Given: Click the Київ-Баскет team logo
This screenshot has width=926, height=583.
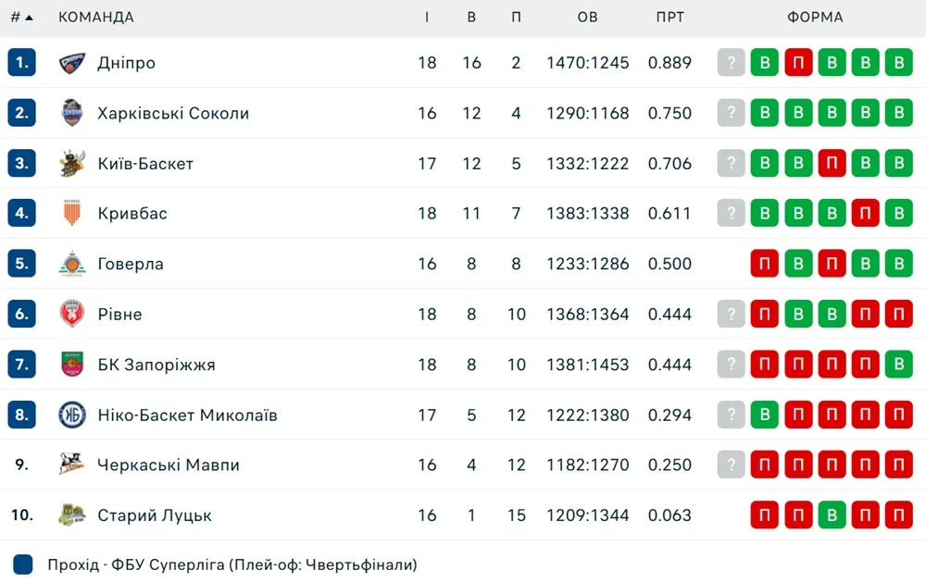Looking at the screenshot, I should point(72,164).
